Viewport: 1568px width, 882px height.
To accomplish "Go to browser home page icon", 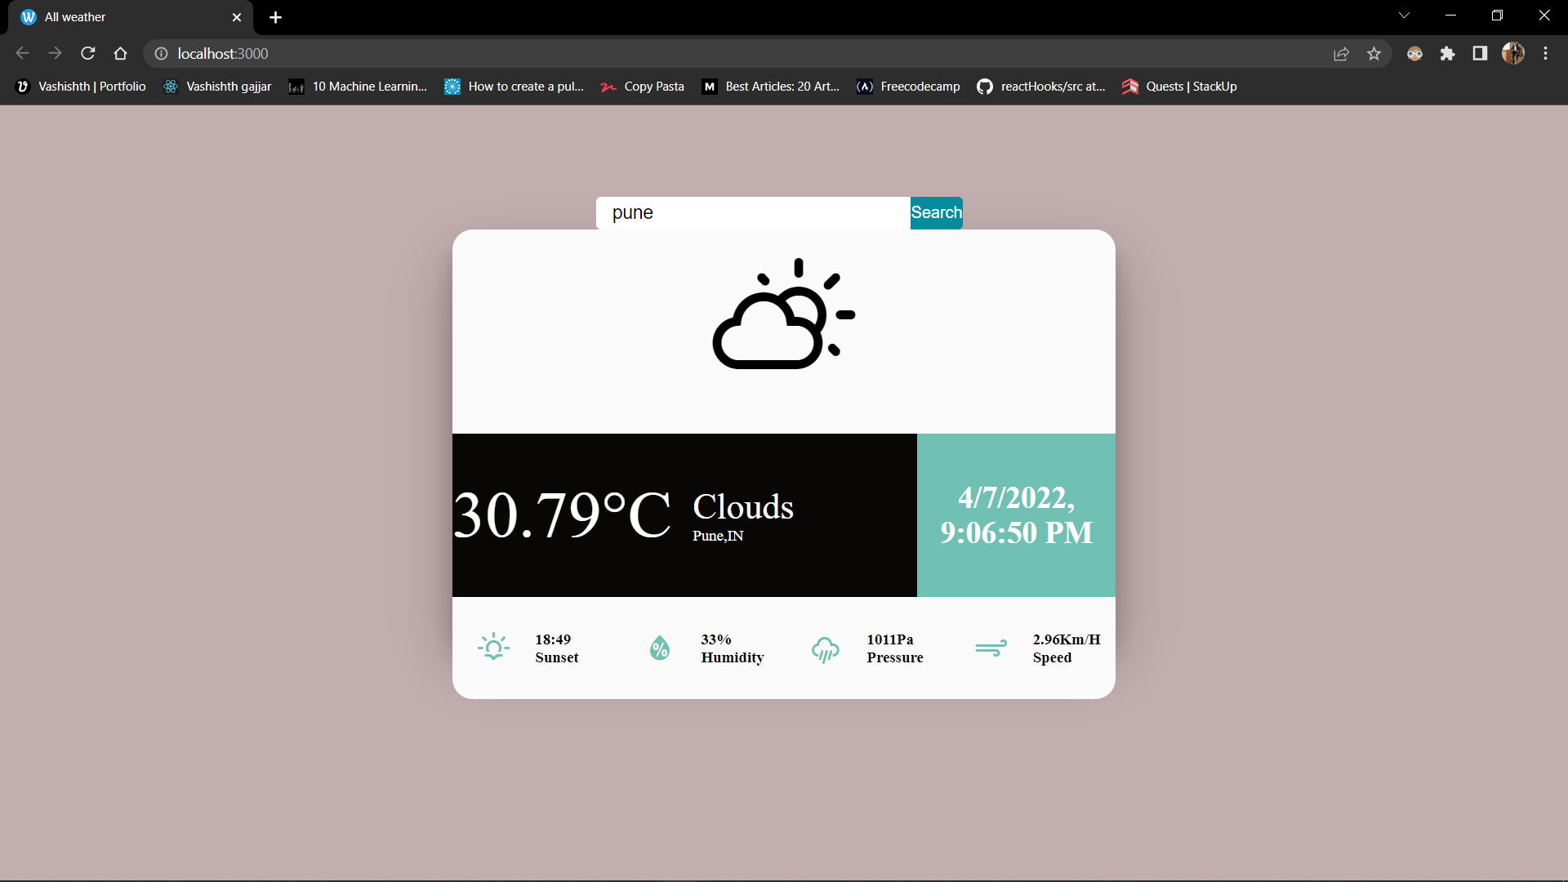I will [121, 53].
